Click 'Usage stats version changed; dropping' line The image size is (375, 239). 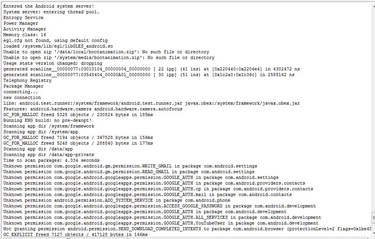click(53, 63)
